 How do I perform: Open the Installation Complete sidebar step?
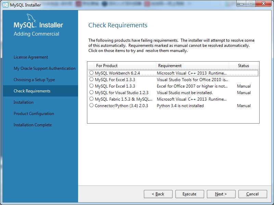(x=33, y=125)
